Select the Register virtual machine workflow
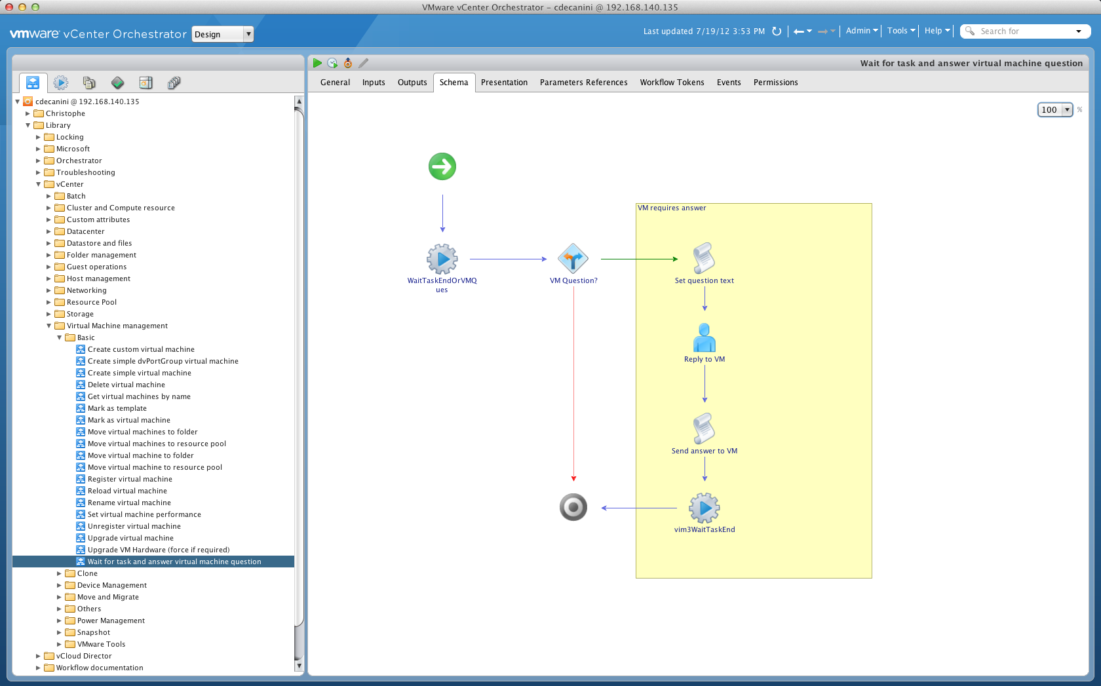 [x=130, y=479]
